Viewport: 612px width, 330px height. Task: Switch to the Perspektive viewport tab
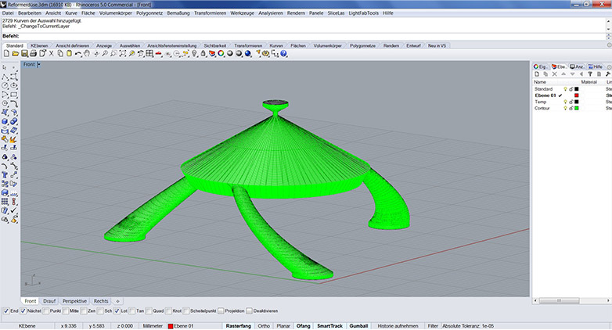click(x=74, y=300)
